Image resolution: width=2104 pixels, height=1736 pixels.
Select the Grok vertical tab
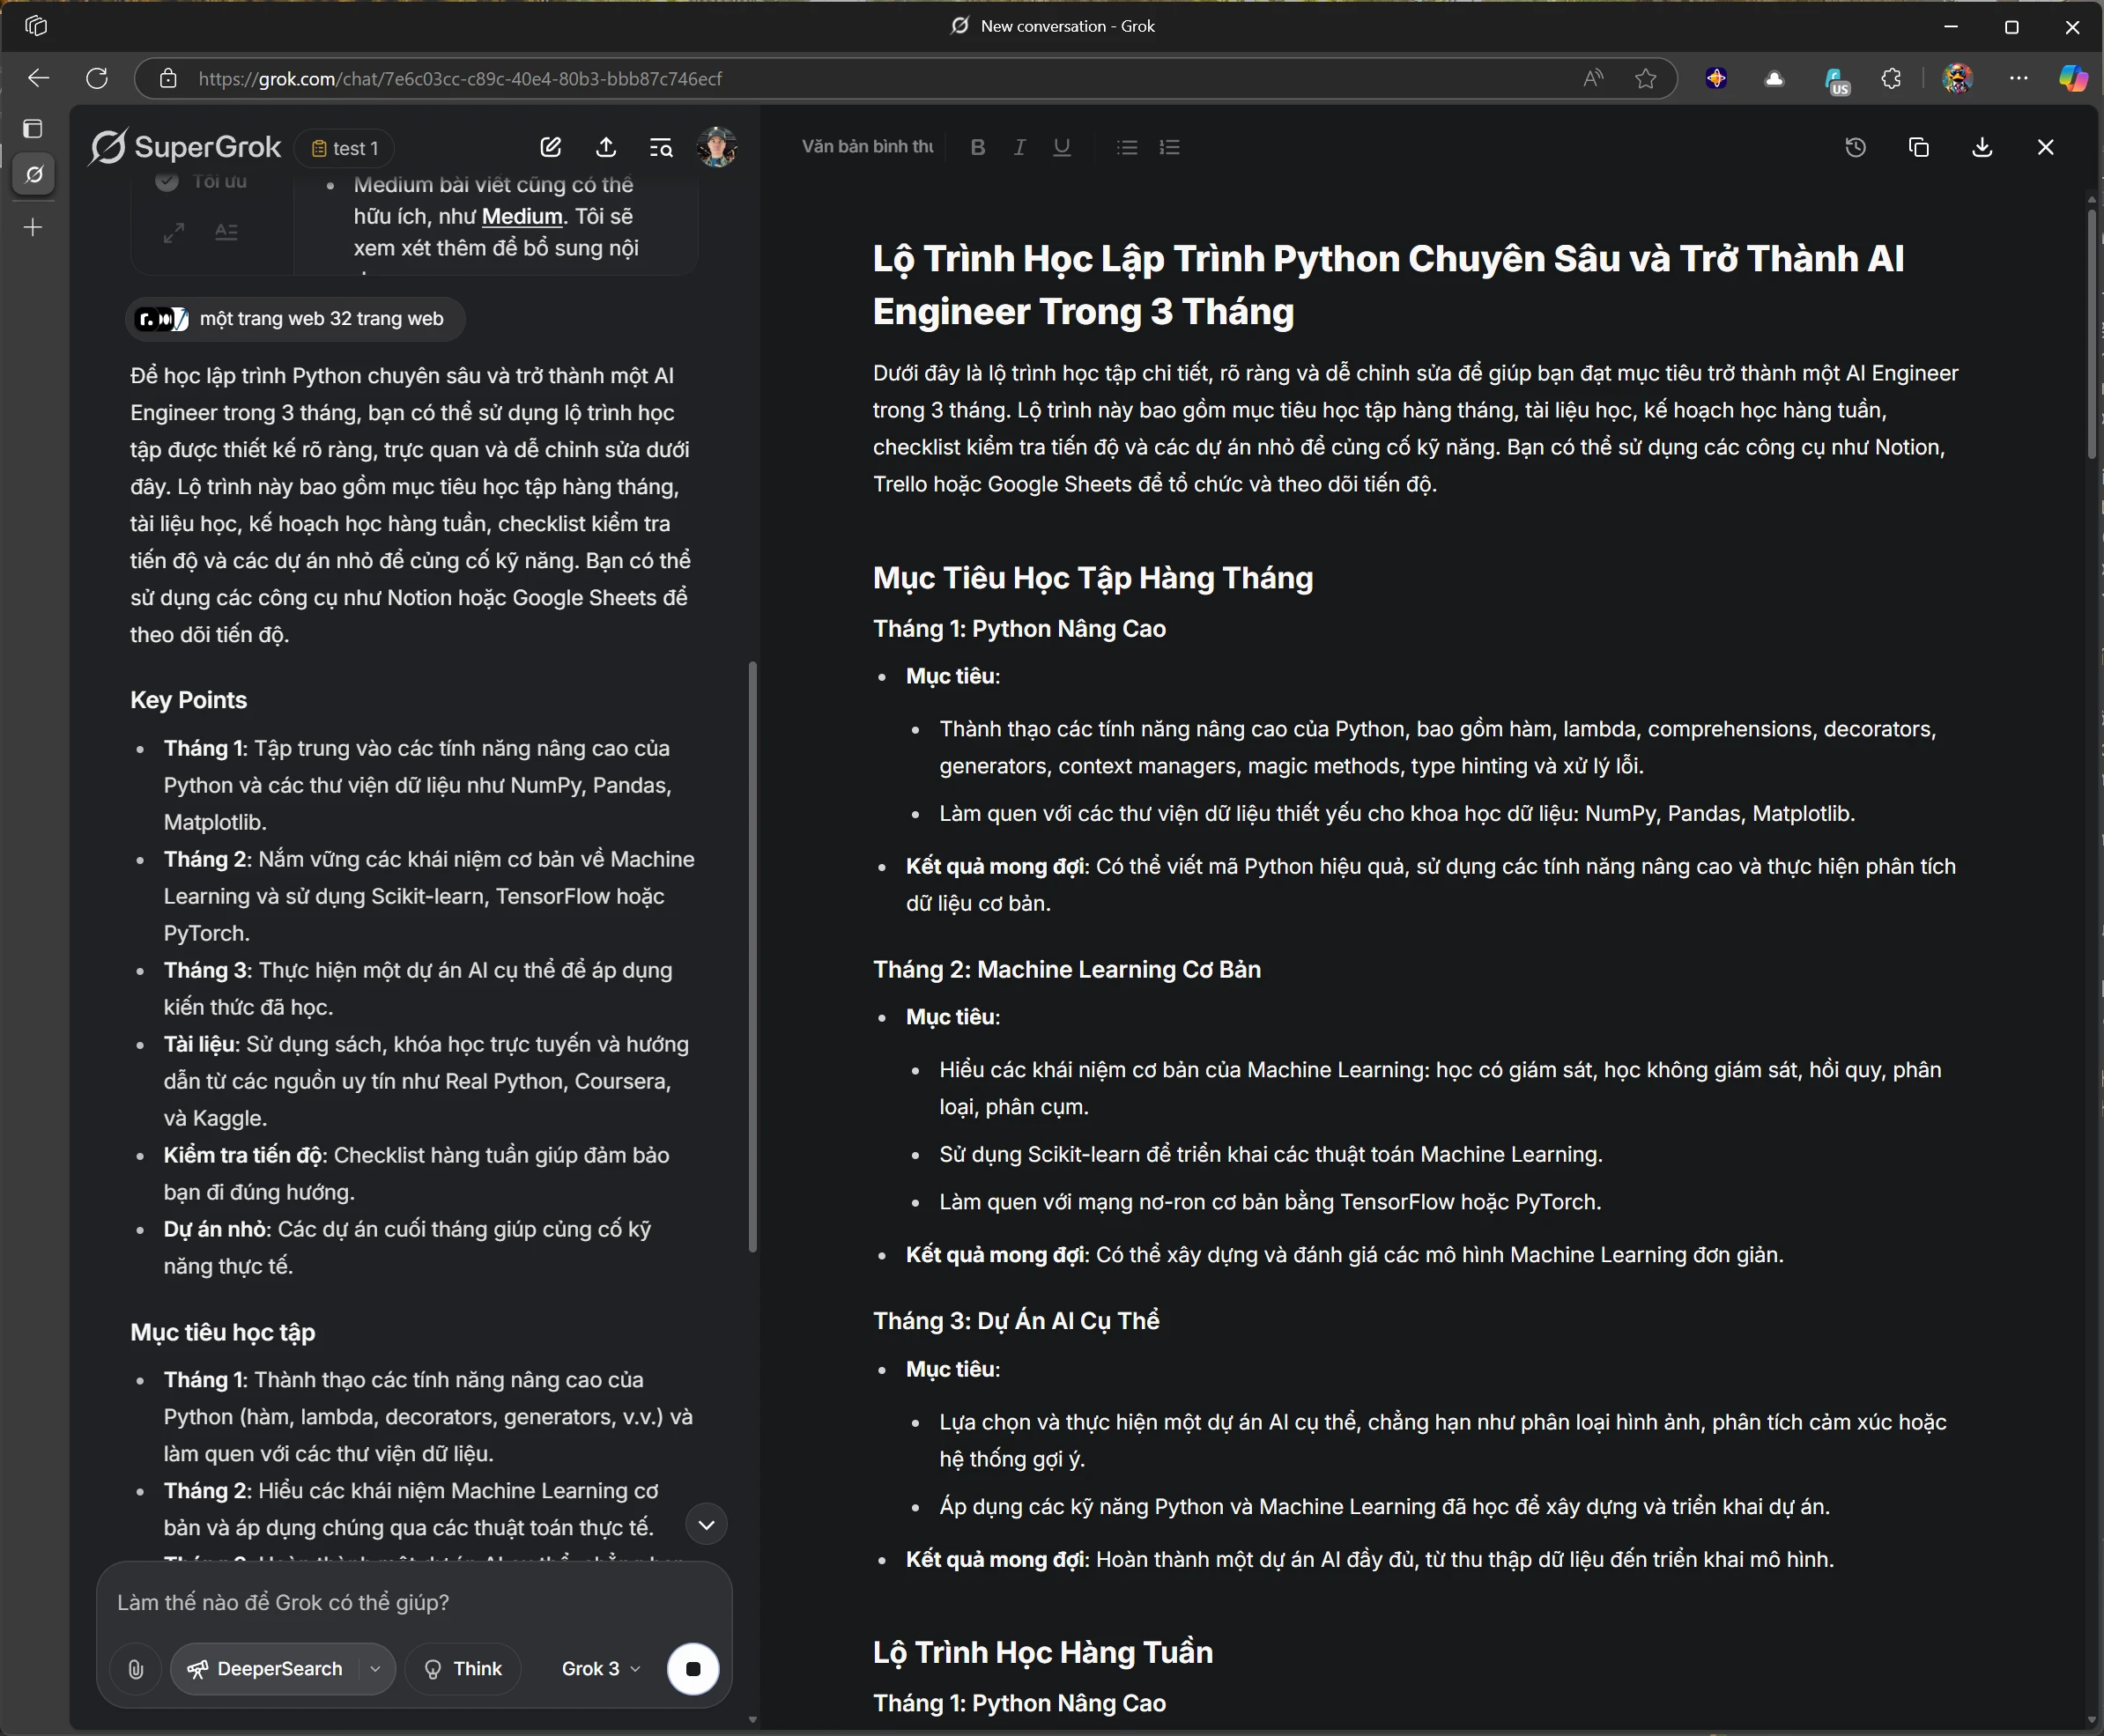pyautogui.click(x=34, y=175)
